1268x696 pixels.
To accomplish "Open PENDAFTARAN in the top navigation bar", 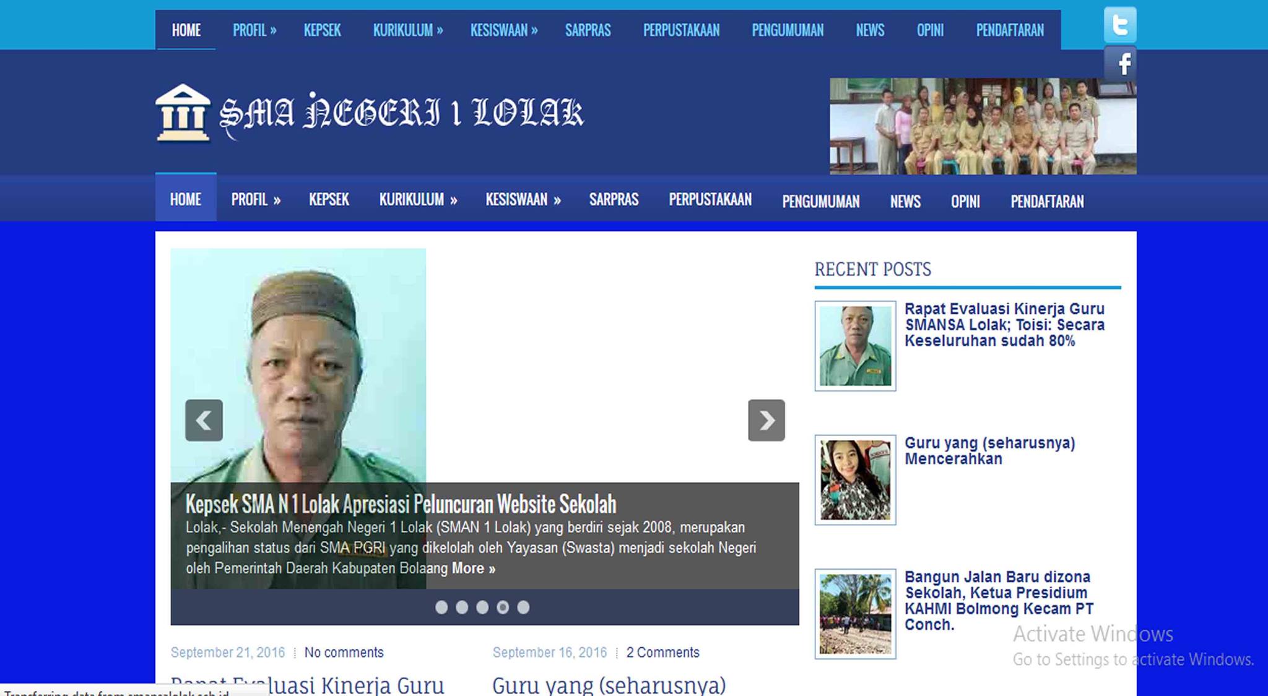I will [x=1010, y=30].
